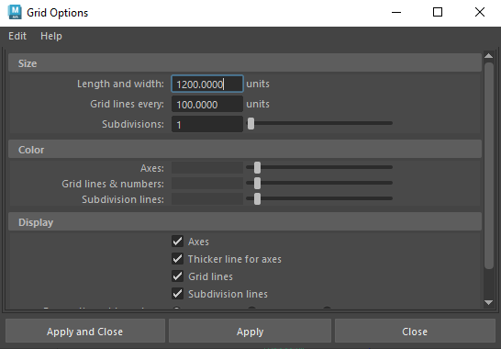The width and height of the screenshot is (501, 349).
Task: Uncheck the Grid lines checkbox
Action: click(x=177, y=276)
